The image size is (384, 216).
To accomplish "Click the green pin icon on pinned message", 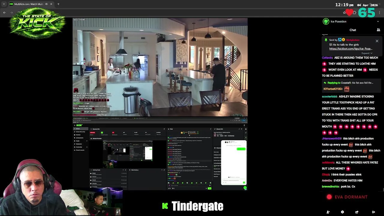I will click(x=326, y=40).
